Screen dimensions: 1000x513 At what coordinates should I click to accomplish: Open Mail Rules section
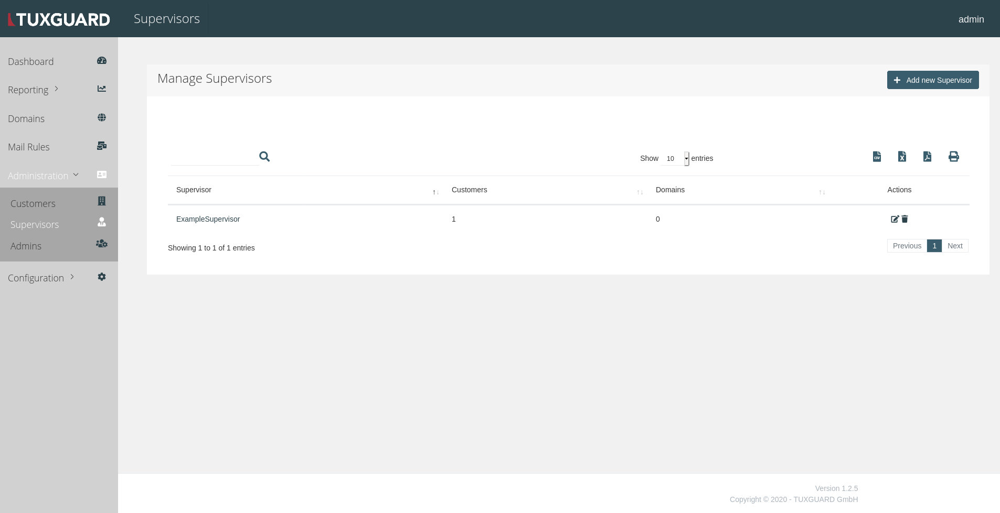click(29, 147)
